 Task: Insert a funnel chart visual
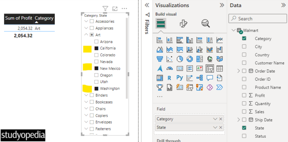pyautogui.click(x=159, y=59)
